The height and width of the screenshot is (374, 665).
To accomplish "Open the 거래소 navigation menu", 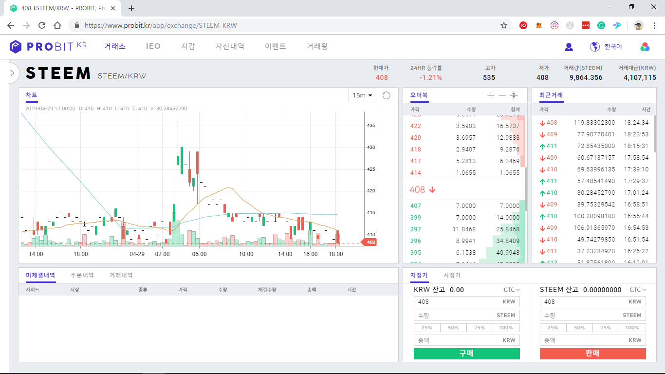I will (115, 46).
